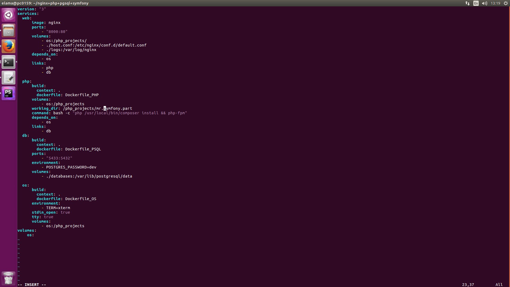This screenshot has height=287, width=510.
Task: Launch PhpStorm from the dock
Action: [8, 93]
